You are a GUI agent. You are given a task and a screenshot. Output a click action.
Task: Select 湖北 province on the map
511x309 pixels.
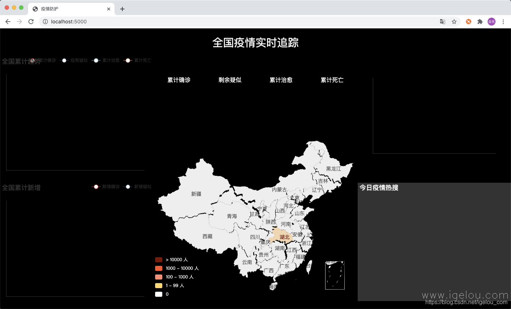click(284, 237)
